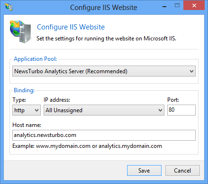Screen dimensions: 208x184
Task: Cancel the IIS configuration dialog
Action: [182, 171]
